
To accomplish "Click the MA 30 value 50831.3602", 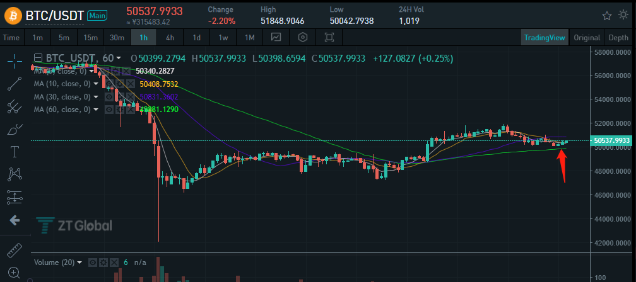I will [x=158, y=97].
